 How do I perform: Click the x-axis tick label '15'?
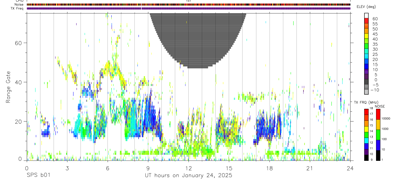coord(229,168)
